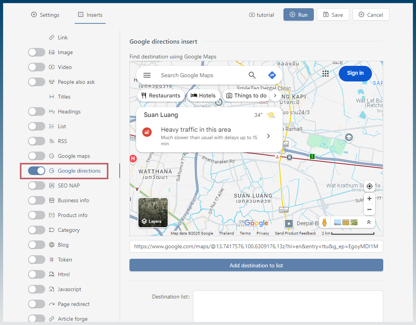Click Add destination to list button
Viewport: 416px width, 325px height.
pos(256,265)
